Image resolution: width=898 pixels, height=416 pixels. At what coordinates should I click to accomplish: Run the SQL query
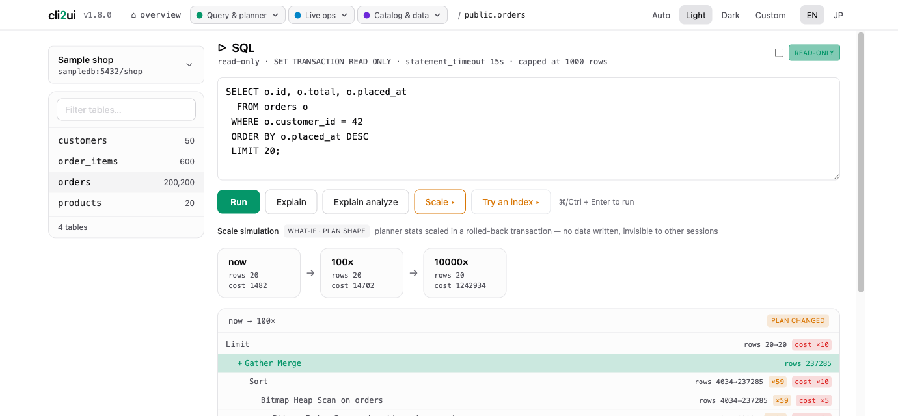coord(239,202)
